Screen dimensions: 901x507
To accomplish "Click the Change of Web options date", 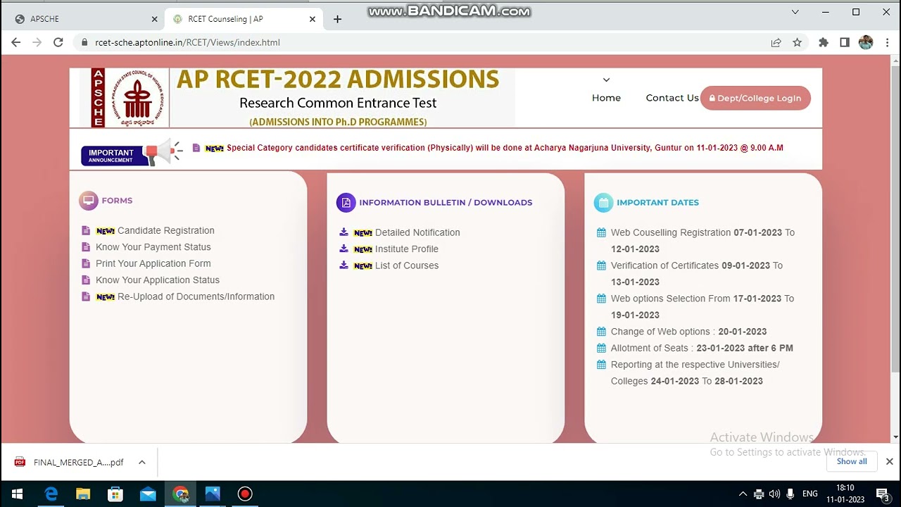I will pos(743,332).
